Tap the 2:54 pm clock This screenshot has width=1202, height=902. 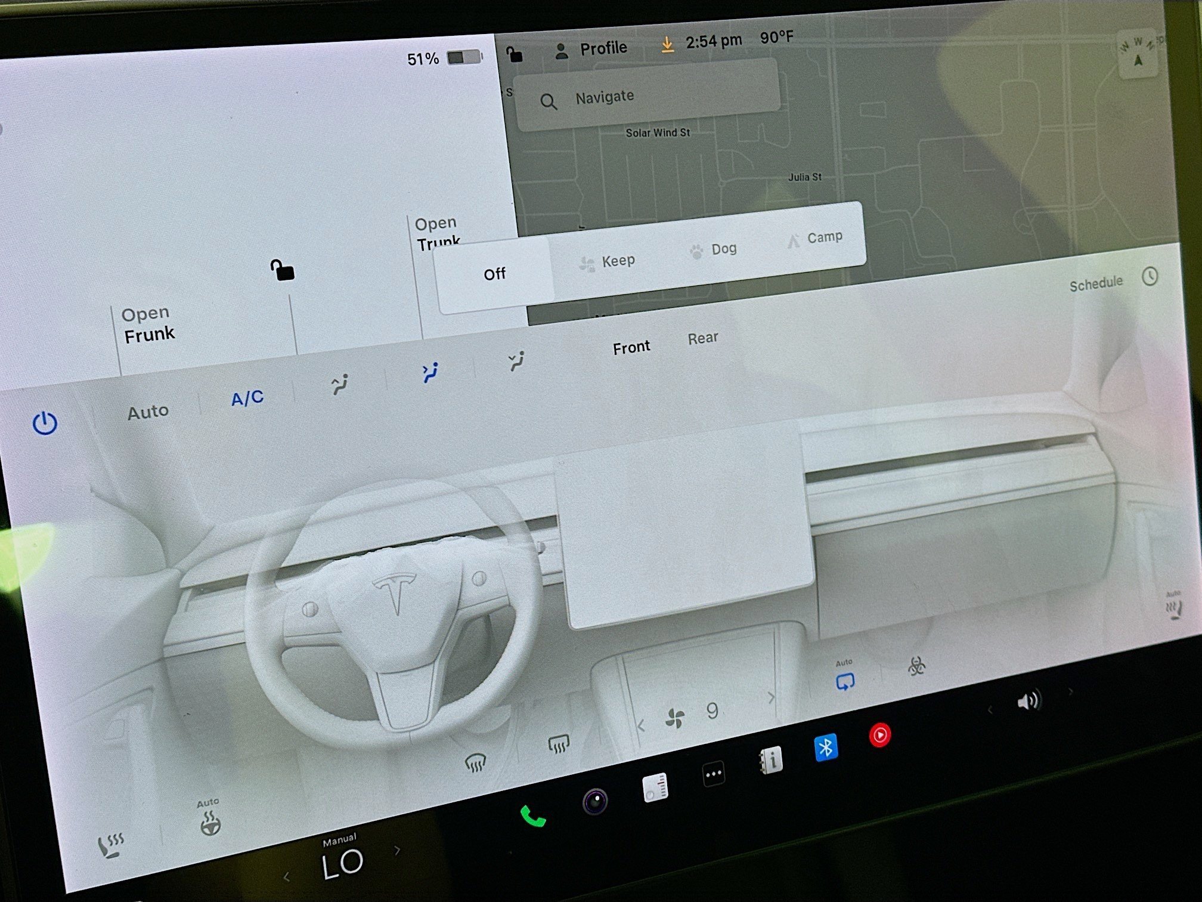coord(714,41)
